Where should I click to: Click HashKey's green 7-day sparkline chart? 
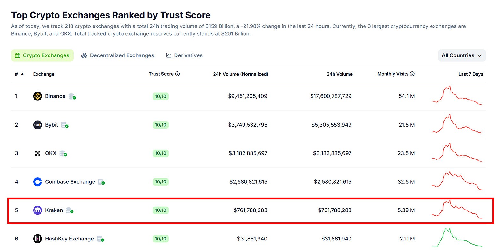(457, 238)
